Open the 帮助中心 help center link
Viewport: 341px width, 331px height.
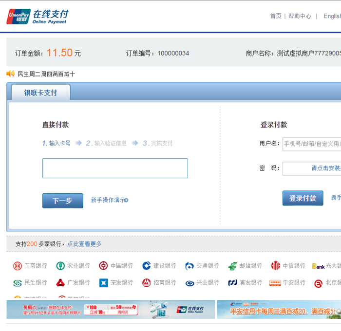point(300,16)
